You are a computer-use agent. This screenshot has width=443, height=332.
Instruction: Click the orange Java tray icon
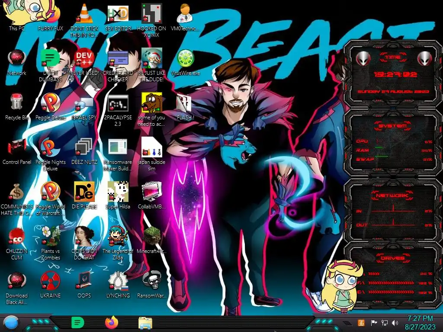coord(361,322)
